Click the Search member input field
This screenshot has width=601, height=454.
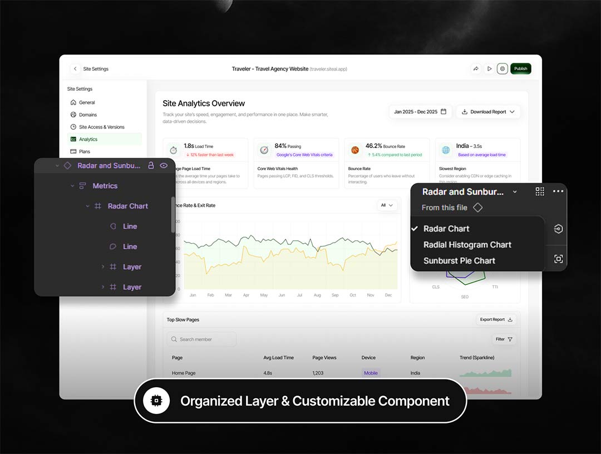pyautogui.click(x=201, y=339)
